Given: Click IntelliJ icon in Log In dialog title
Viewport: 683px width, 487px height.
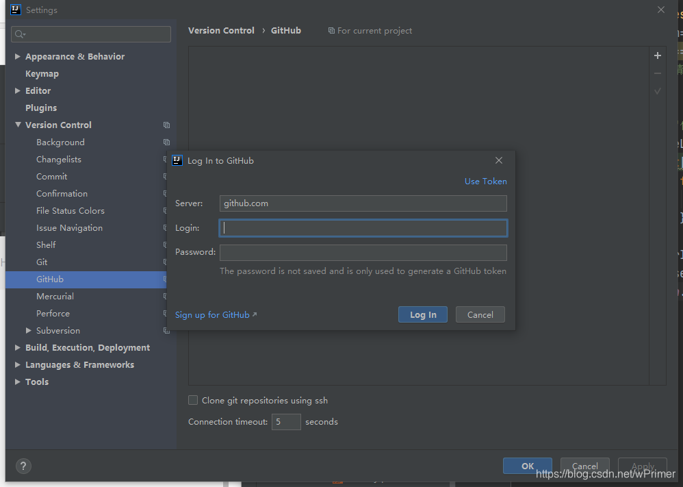Looking at the screenshot, I should click(x=177, y=160).
